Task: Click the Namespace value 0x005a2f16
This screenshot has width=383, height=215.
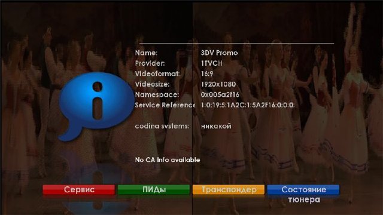Action: (220, 94)
